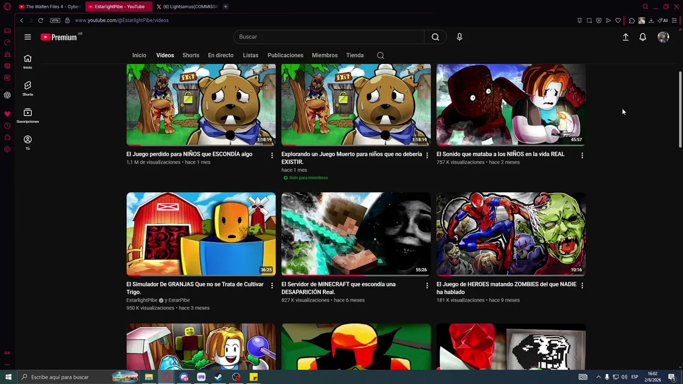Select the En directo channel tab

[221, 55]
